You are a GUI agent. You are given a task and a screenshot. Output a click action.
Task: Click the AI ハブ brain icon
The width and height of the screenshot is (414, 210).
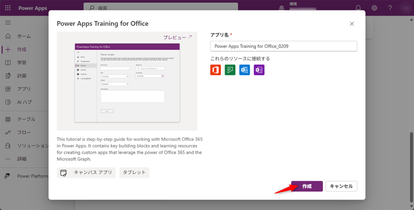point(8,102)
